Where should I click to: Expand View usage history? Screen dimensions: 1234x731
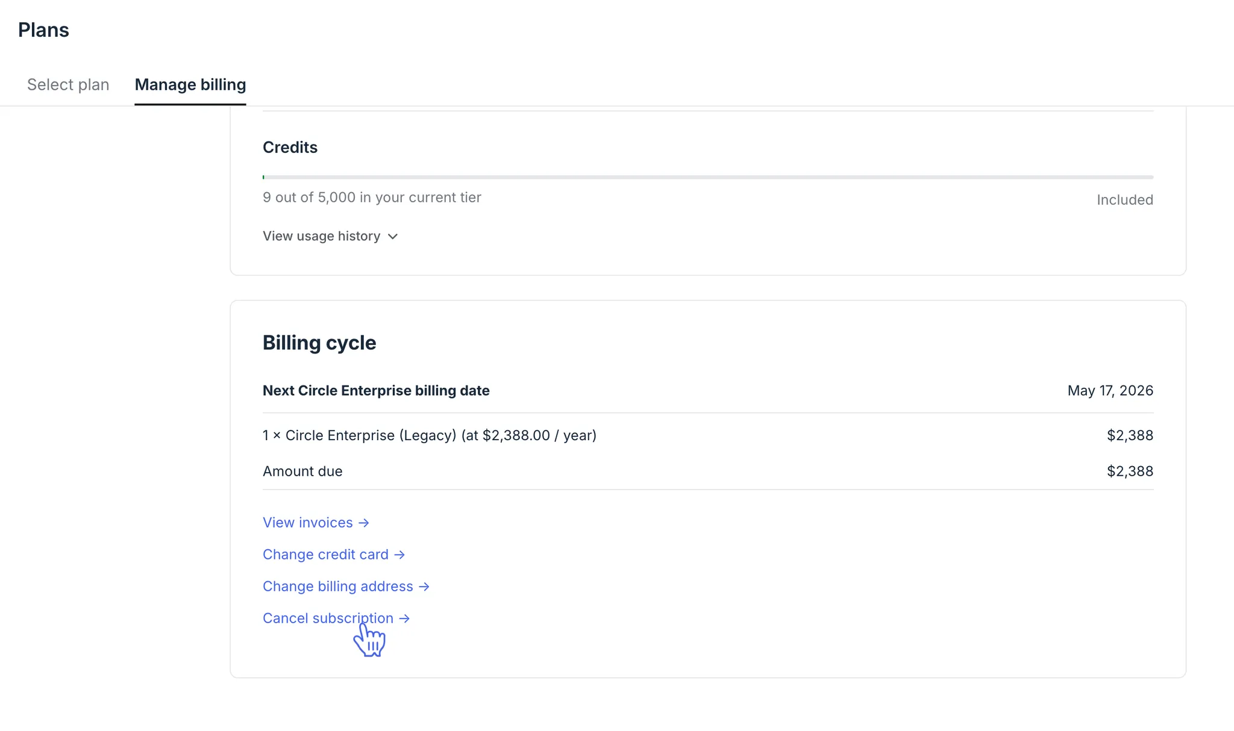point(321,236)
